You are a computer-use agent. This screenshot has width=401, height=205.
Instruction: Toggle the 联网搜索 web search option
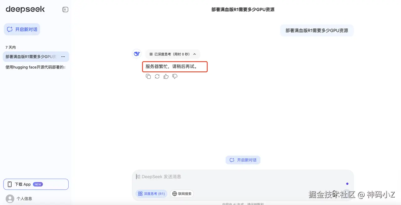[x=182, y=194]
